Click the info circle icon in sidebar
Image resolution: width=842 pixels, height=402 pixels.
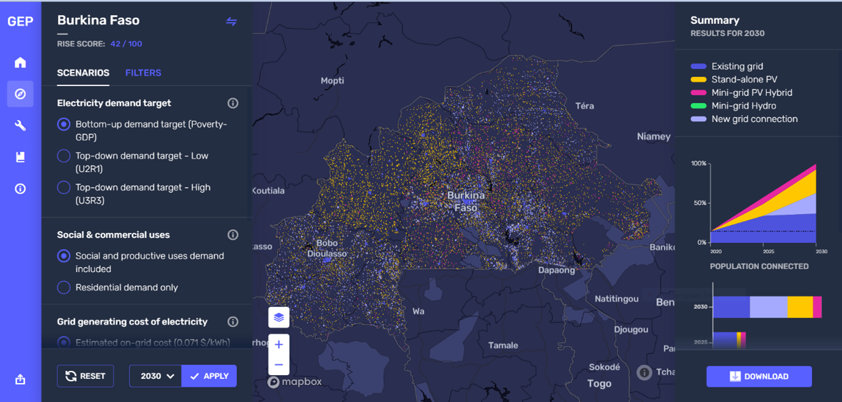click(20, 189)
